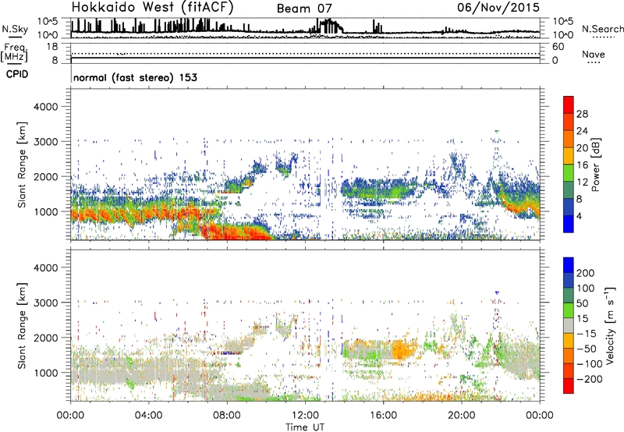Click the velocity color bar

click(x=569, y=325)
